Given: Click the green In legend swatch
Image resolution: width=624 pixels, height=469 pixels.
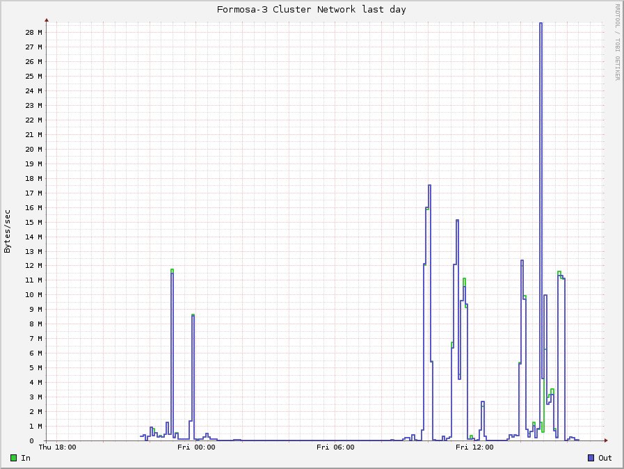Looking at the screenshot, I should click(x=13, y=458).
